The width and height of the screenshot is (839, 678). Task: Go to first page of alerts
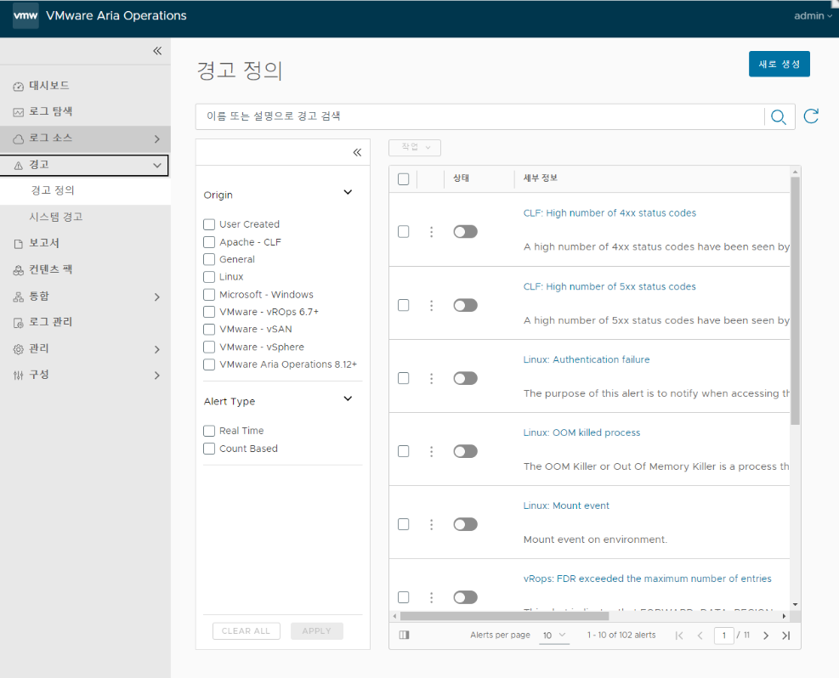[x=679, y=636]
